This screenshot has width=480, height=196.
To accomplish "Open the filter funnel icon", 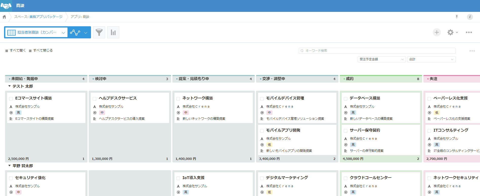I will point(99,32).
